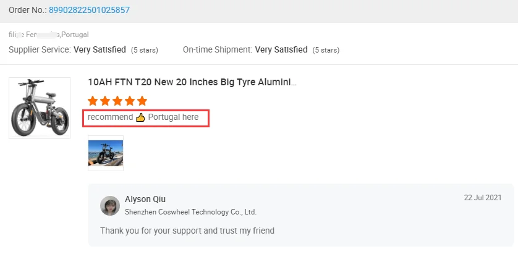Enlarge the customer's review photo
The image size is (518, 254).
pos(106,153)
